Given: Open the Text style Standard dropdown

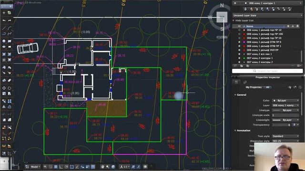Looking at the screenshot, I should click(x=285, y=136).
